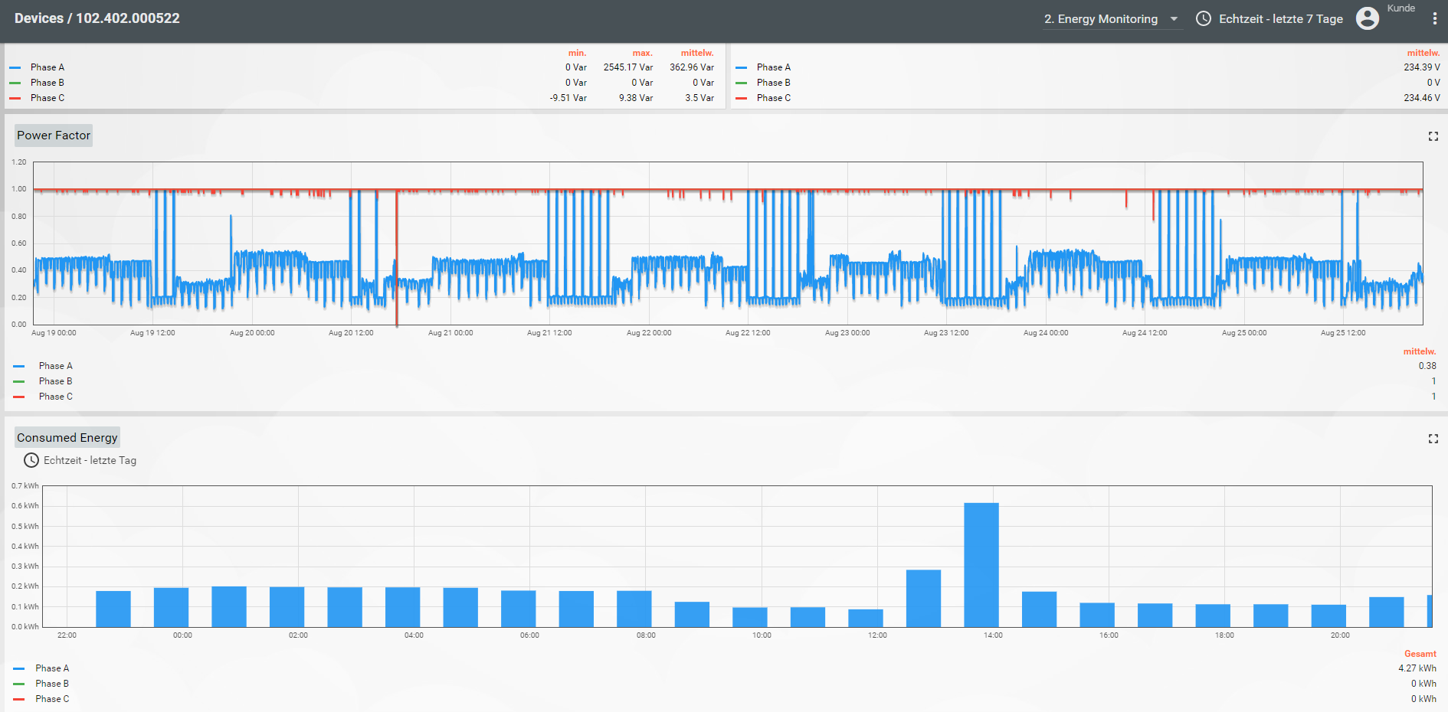Select the tallest 14:00 energy bar

point(981,565)
